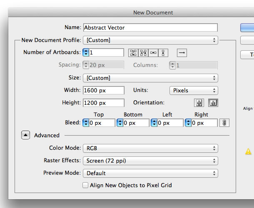Image resolution: width=254 pixels, height=208 pixels.
Task: Open Raster Effects dropdown showing Screen (72 ppi)
Action: tap(150, 161)
